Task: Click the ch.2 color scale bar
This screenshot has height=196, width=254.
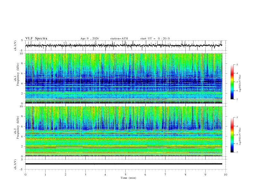Action: coord(232,135)
